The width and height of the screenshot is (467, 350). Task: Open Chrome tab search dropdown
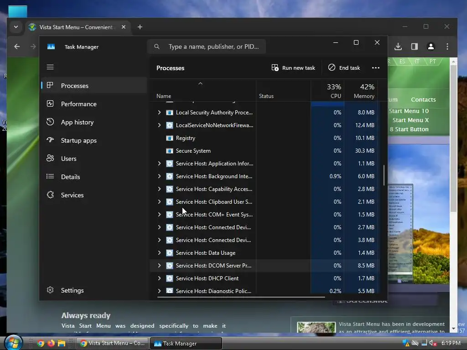coord(16,27)
